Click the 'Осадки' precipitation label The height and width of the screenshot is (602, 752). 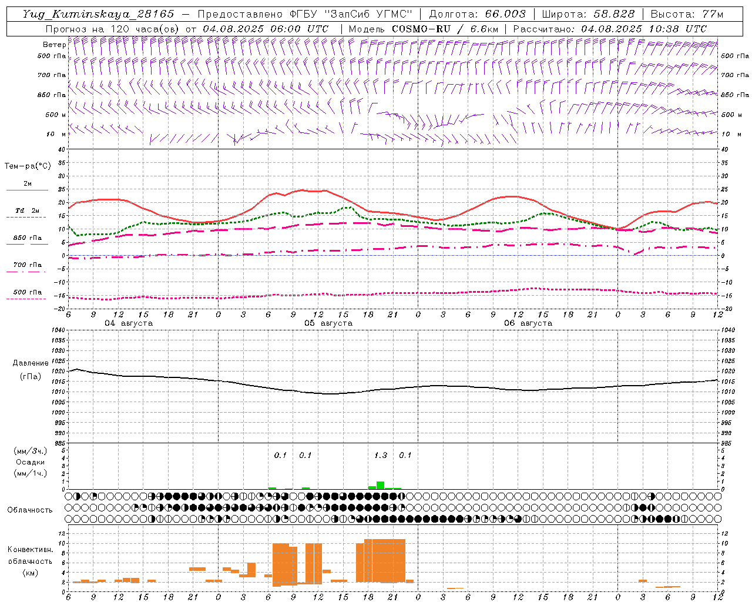click(x=31, y=462)
